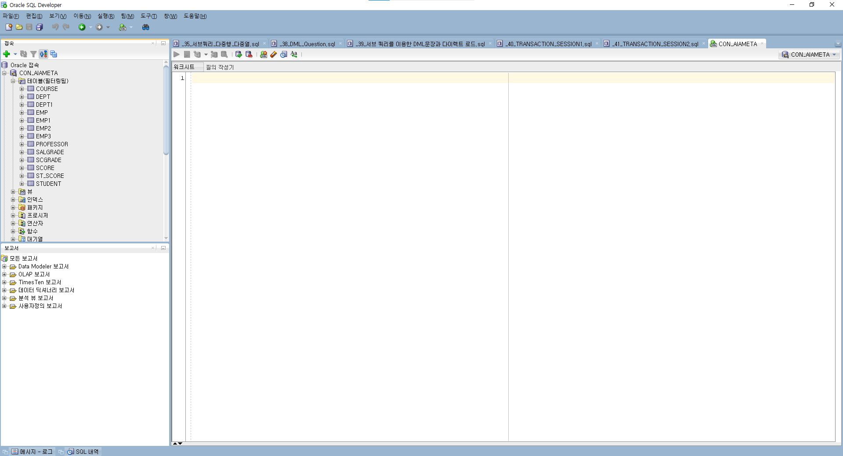The width and height of the screenshot is (843, 456).
Task: Click the Explain Plan icon
Action: tap(197, 54)
